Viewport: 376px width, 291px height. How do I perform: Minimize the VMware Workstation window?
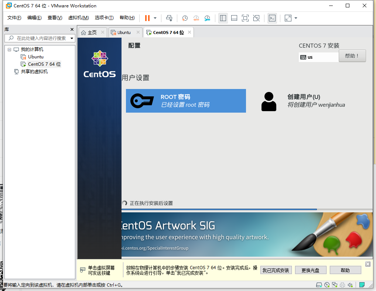331,6
